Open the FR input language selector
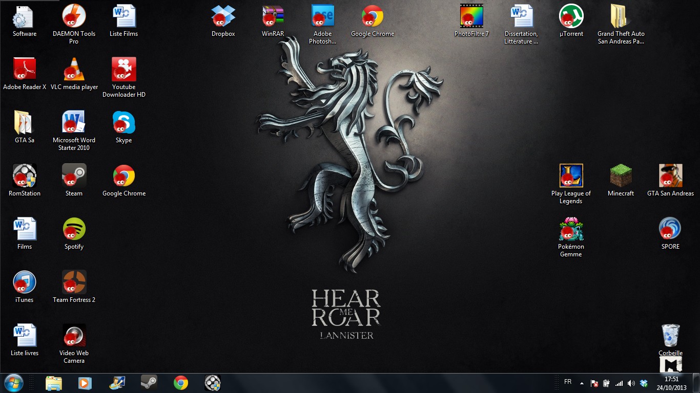The image size is (700, 393). point(568,382)
